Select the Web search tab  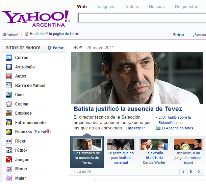(x=82, y=6)
